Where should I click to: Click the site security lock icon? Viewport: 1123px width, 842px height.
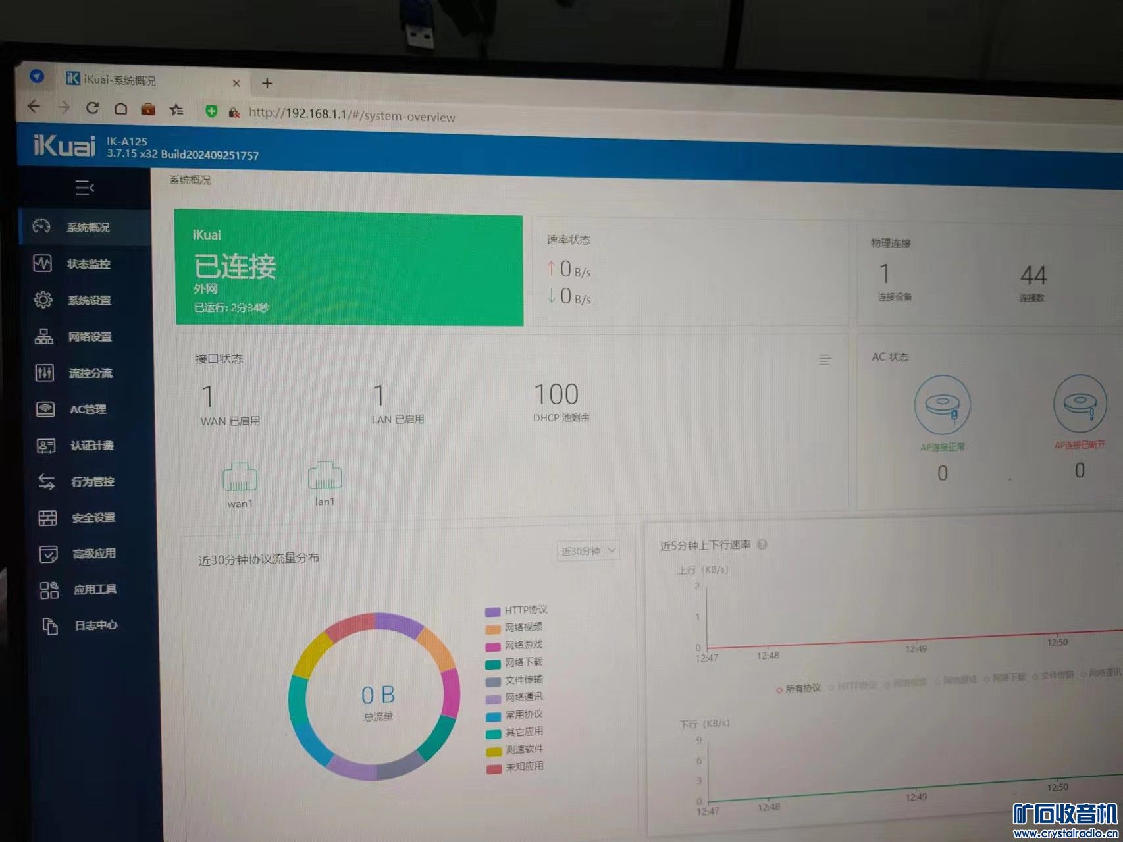click(x=234, y=113)
